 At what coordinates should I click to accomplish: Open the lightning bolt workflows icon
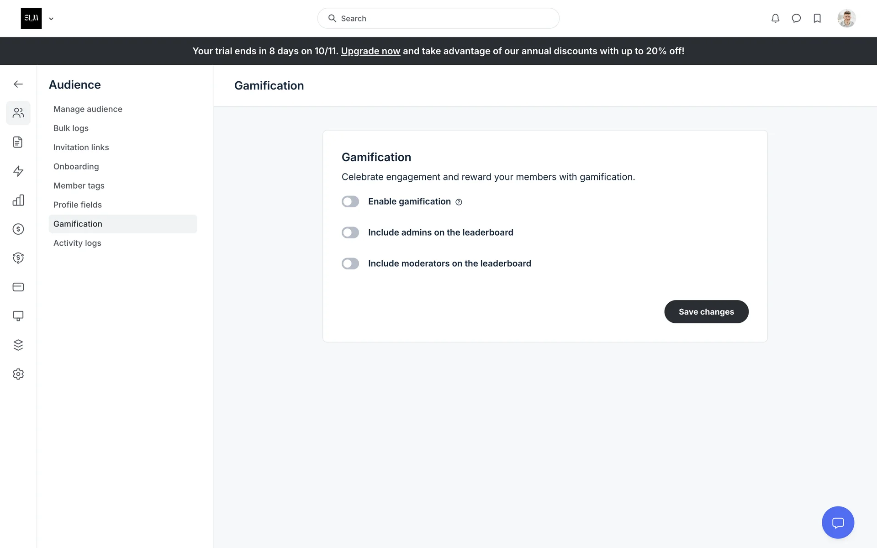18,171
